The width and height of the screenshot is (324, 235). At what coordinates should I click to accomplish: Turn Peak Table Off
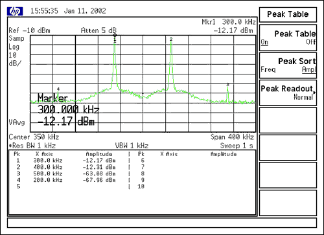(x=311, y=41)
